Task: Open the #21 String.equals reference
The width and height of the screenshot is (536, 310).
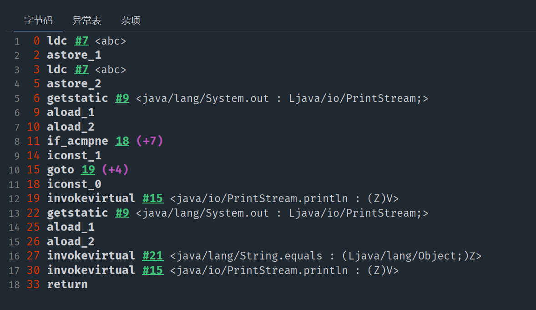Action: pos(152,256)
